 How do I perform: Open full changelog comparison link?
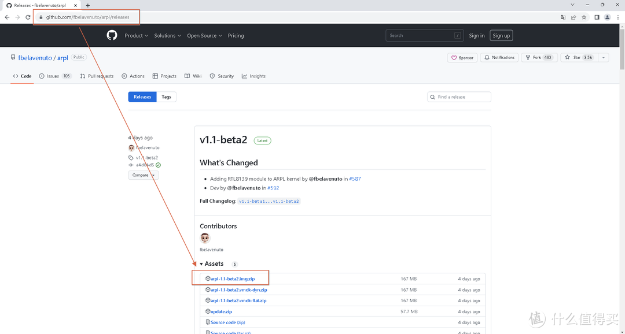pos(269,202)
